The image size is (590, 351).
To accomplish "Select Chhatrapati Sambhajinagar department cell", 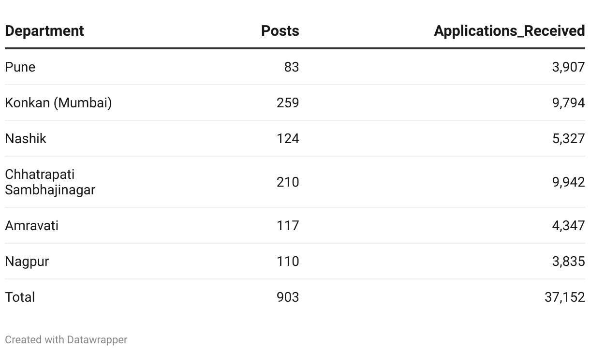I will coord(50,182).
